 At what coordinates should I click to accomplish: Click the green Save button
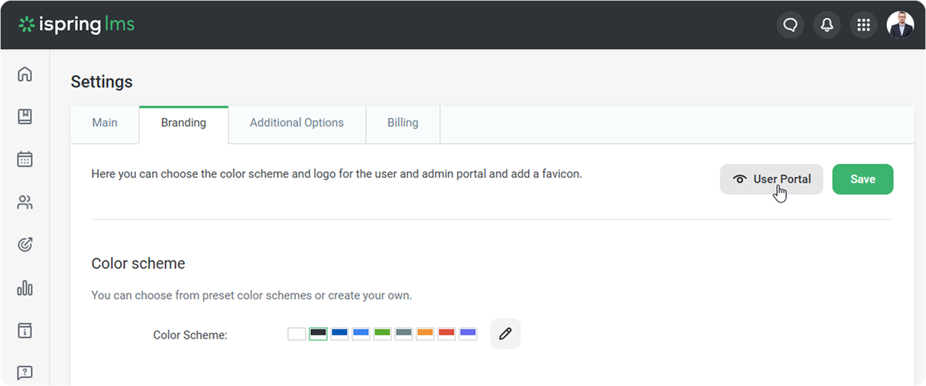(862, 179)
